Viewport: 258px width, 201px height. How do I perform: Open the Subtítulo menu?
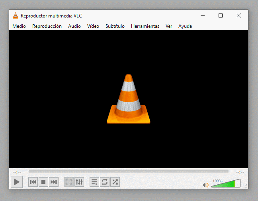[x=115, y=26]
